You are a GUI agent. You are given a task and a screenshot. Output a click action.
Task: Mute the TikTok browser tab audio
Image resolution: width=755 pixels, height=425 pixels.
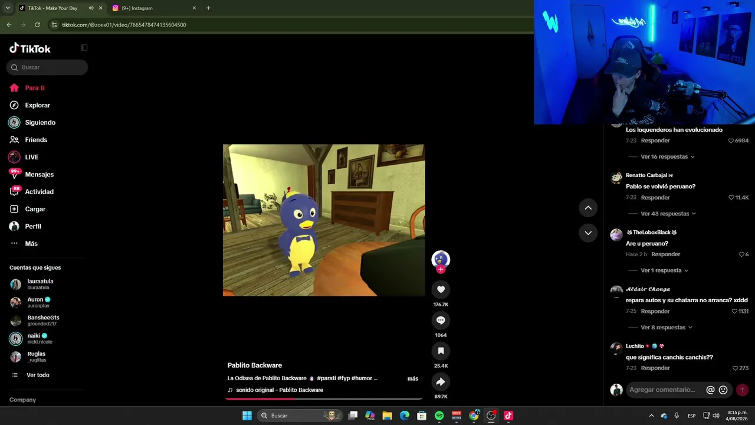tap(91, 8)
